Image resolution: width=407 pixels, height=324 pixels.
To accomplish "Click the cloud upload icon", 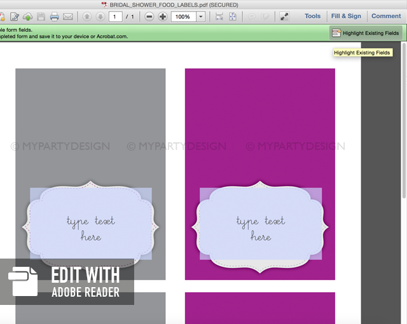I will (27, 17).
